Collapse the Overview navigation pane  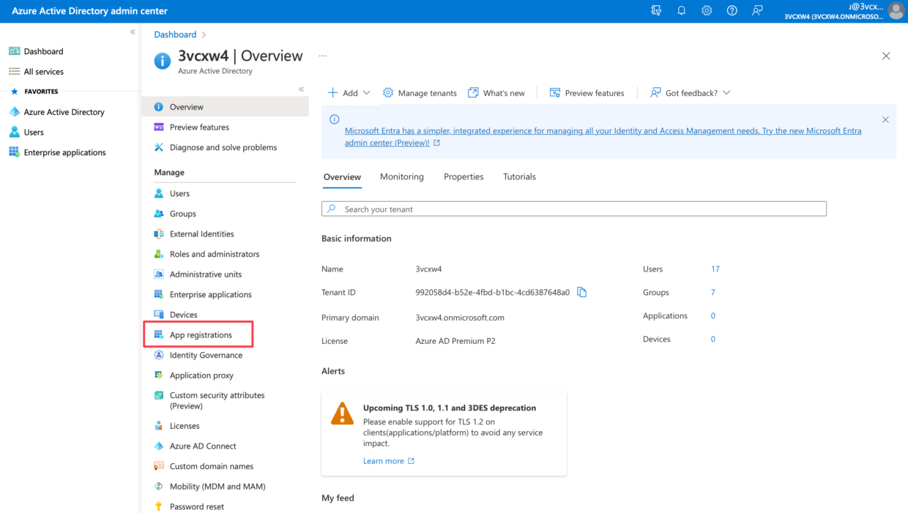pos(301,89)
